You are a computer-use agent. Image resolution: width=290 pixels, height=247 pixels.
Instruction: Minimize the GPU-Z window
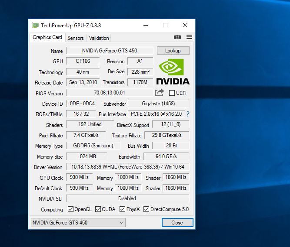pos(146,25)
